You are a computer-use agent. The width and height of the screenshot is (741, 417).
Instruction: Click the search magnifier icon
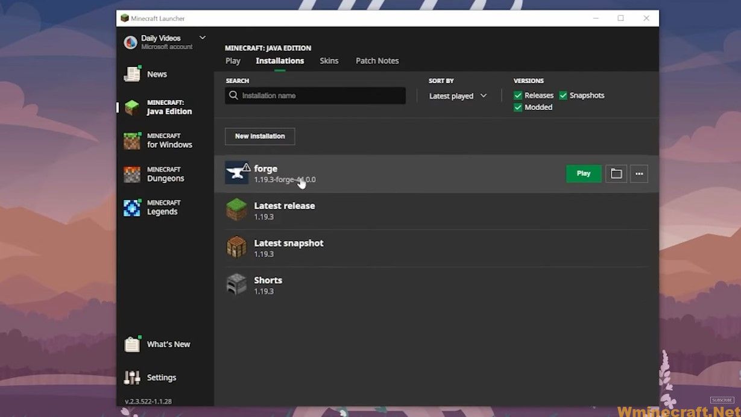point(234,95)
